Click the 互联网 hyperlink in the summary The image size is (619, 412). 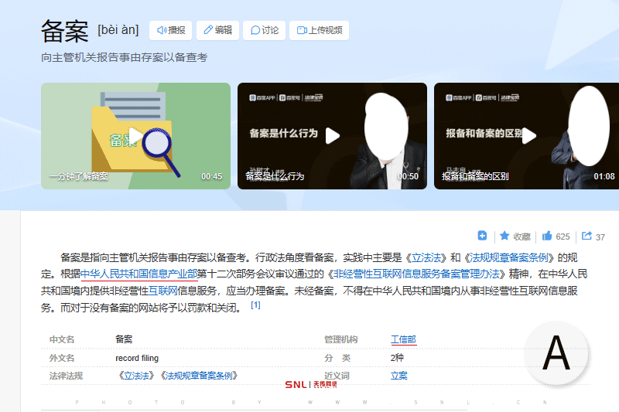pos(162,291)
